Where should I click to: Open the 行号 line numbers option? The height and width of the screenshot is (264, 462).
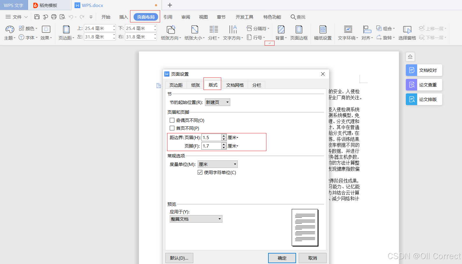tap(256, 37)
